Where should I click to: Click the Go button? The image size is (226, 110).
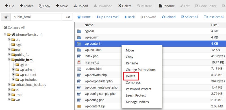(x=68, y=17)
